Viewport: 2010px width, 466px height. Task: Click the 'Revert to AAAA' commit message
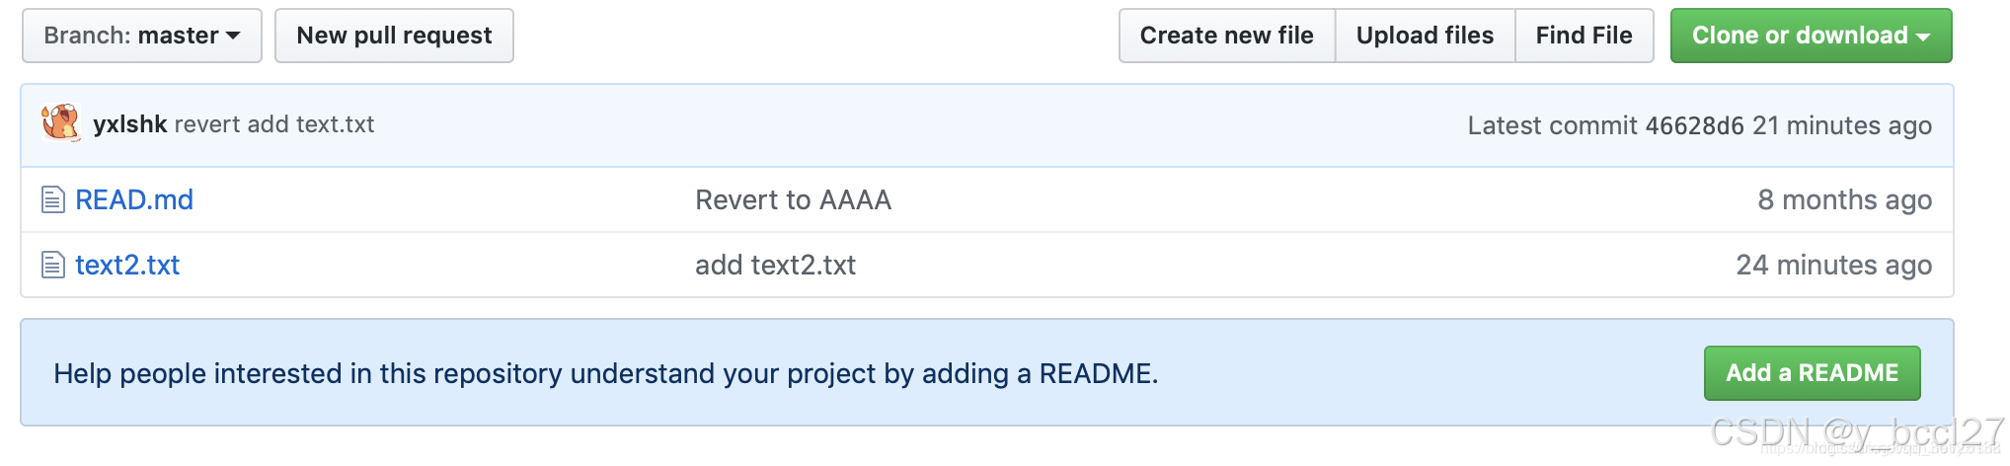pyautogui.click(x=793, y=200)
